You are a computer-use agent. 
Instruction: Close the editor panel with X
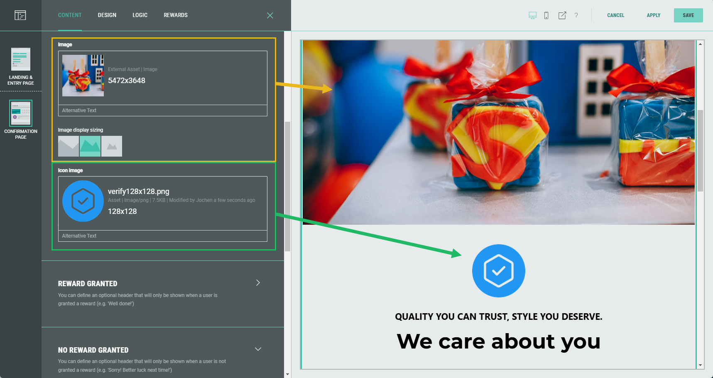click(x=270, y=15)
